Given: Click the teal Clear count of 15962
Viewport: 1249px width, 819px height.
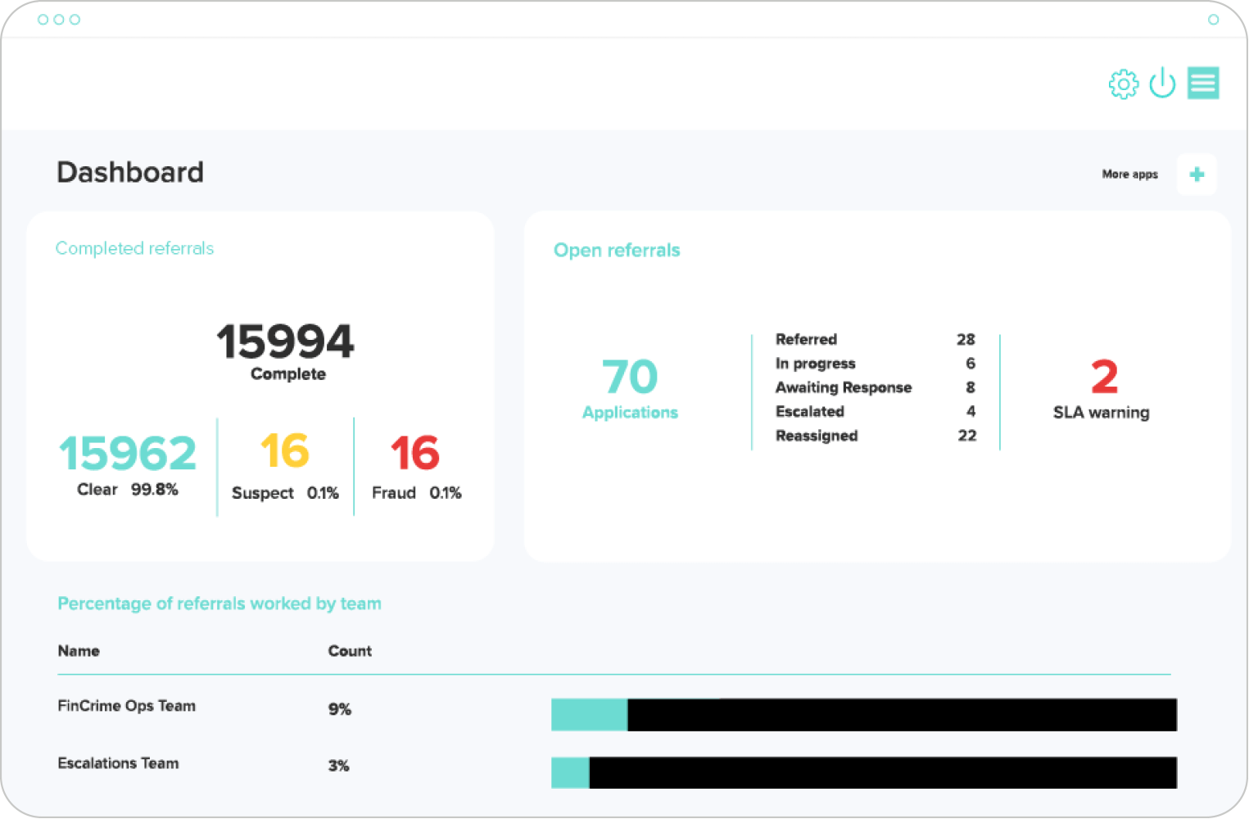Looking at the screenshot, I should click(127, 453).
